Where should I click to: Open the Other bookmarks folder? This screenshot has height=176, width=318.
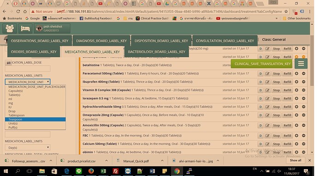point(296,18)
